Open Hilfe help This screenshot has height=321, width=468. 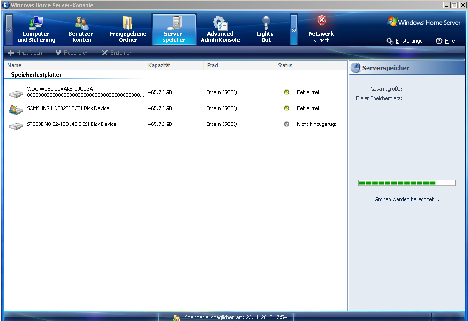pos(445,41)
